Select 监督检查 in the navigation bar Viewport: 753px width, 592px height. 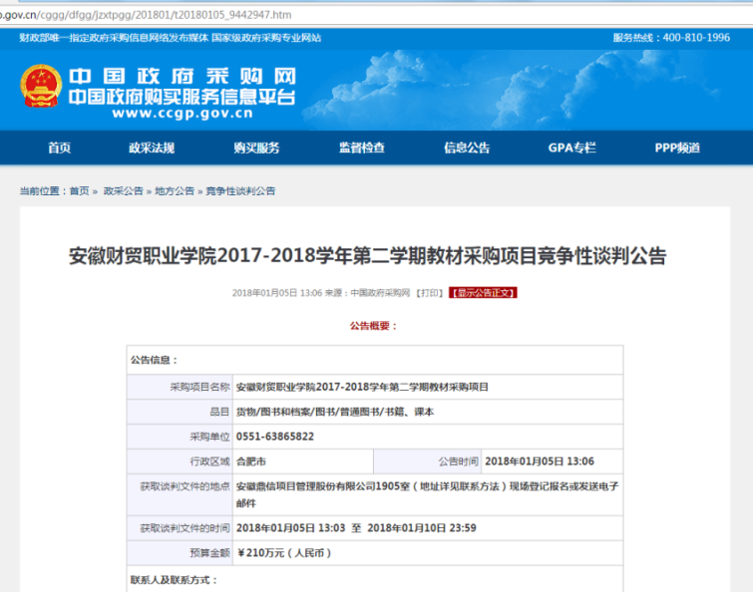click(x=361, y=148)
